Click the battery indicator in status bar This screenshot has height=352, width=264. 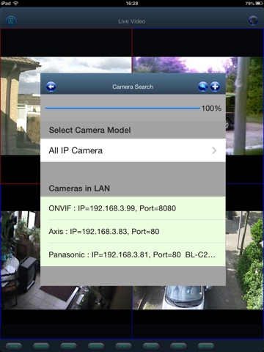(x=259, y=4)
